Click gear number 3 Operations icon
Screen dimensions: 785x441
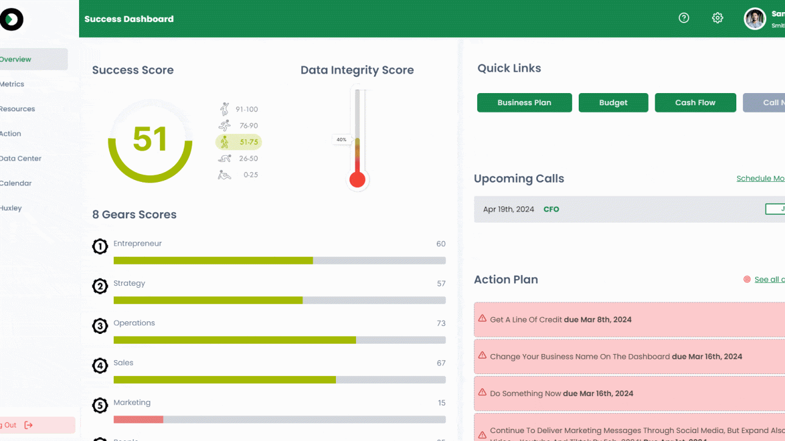(100, 326)
